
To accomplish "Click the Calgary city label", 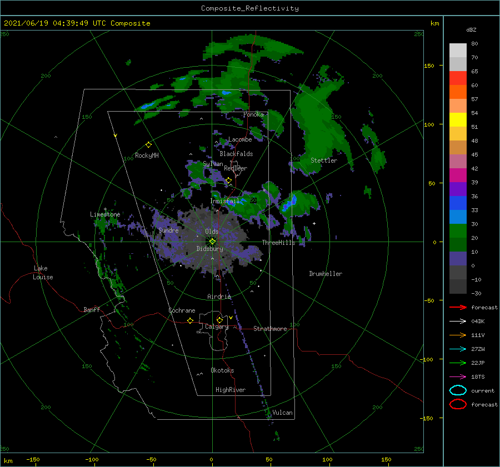I will tap(217, 327).
